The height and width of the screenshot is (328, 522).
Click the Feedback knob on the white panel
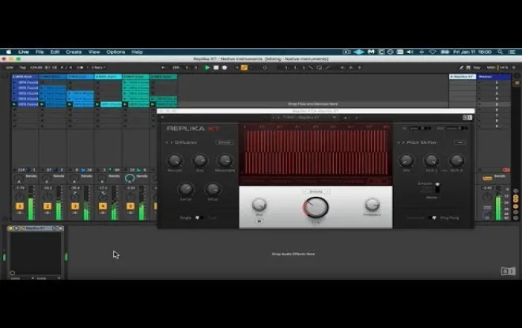[x=372, y=205]
